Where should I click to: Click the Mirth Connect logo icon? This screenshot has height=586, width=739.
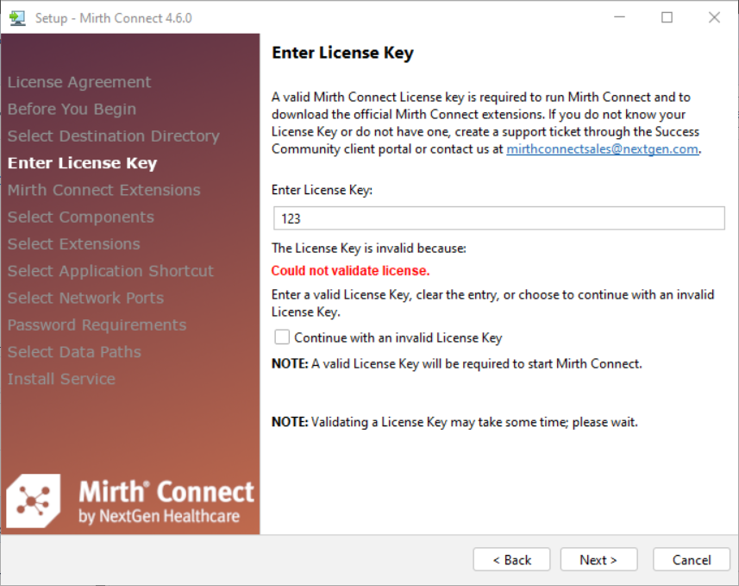34,501
